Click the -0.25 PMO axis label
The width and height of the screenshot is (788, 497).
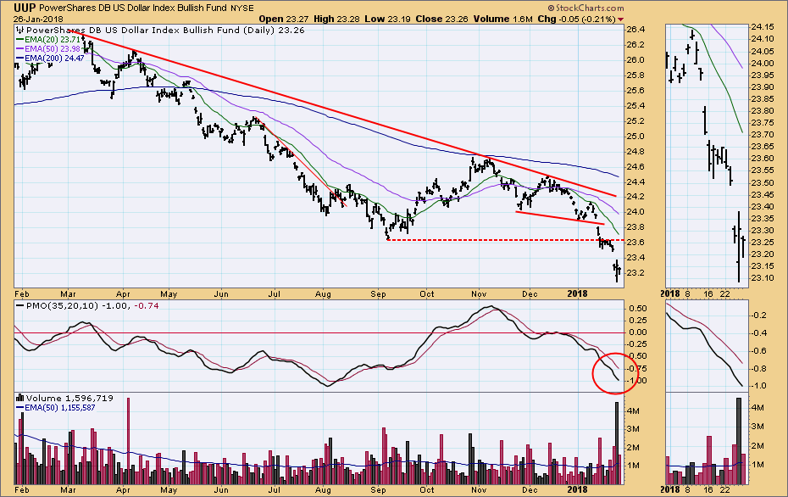pyautogui.click(x=636, y=344)
